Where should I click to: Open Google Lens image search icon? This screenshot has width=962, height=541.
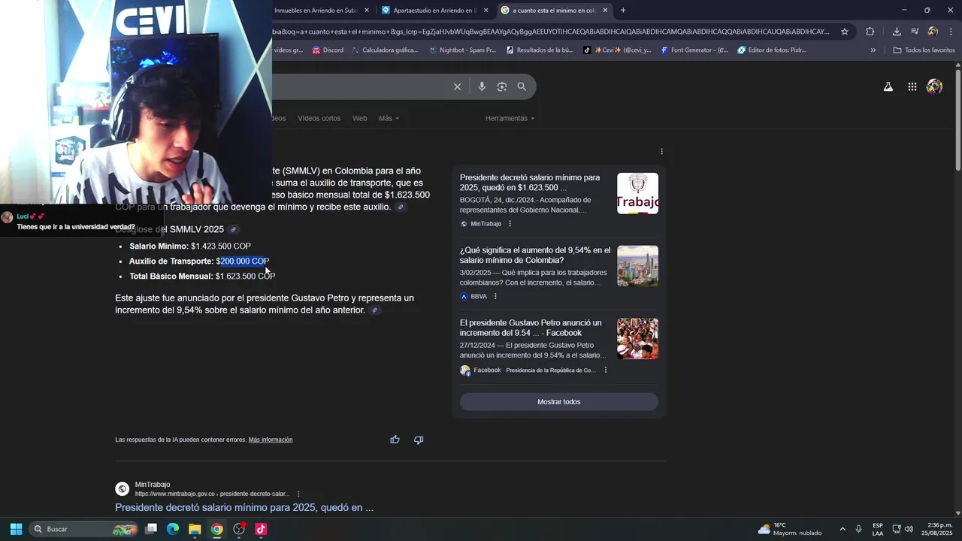pos(502,86)
